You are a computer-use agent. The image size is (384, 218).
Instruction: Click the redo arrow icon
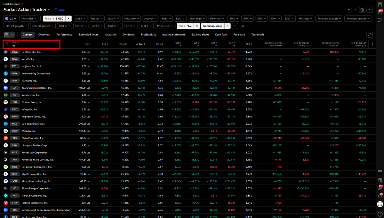[355, 10]
